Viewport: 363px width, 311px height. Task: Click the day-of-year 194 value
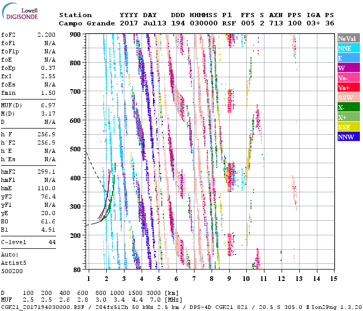pos(178,23)
